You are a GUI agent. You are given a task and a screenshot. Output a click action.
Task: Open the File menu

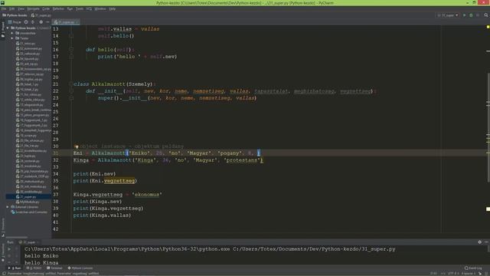4,8
